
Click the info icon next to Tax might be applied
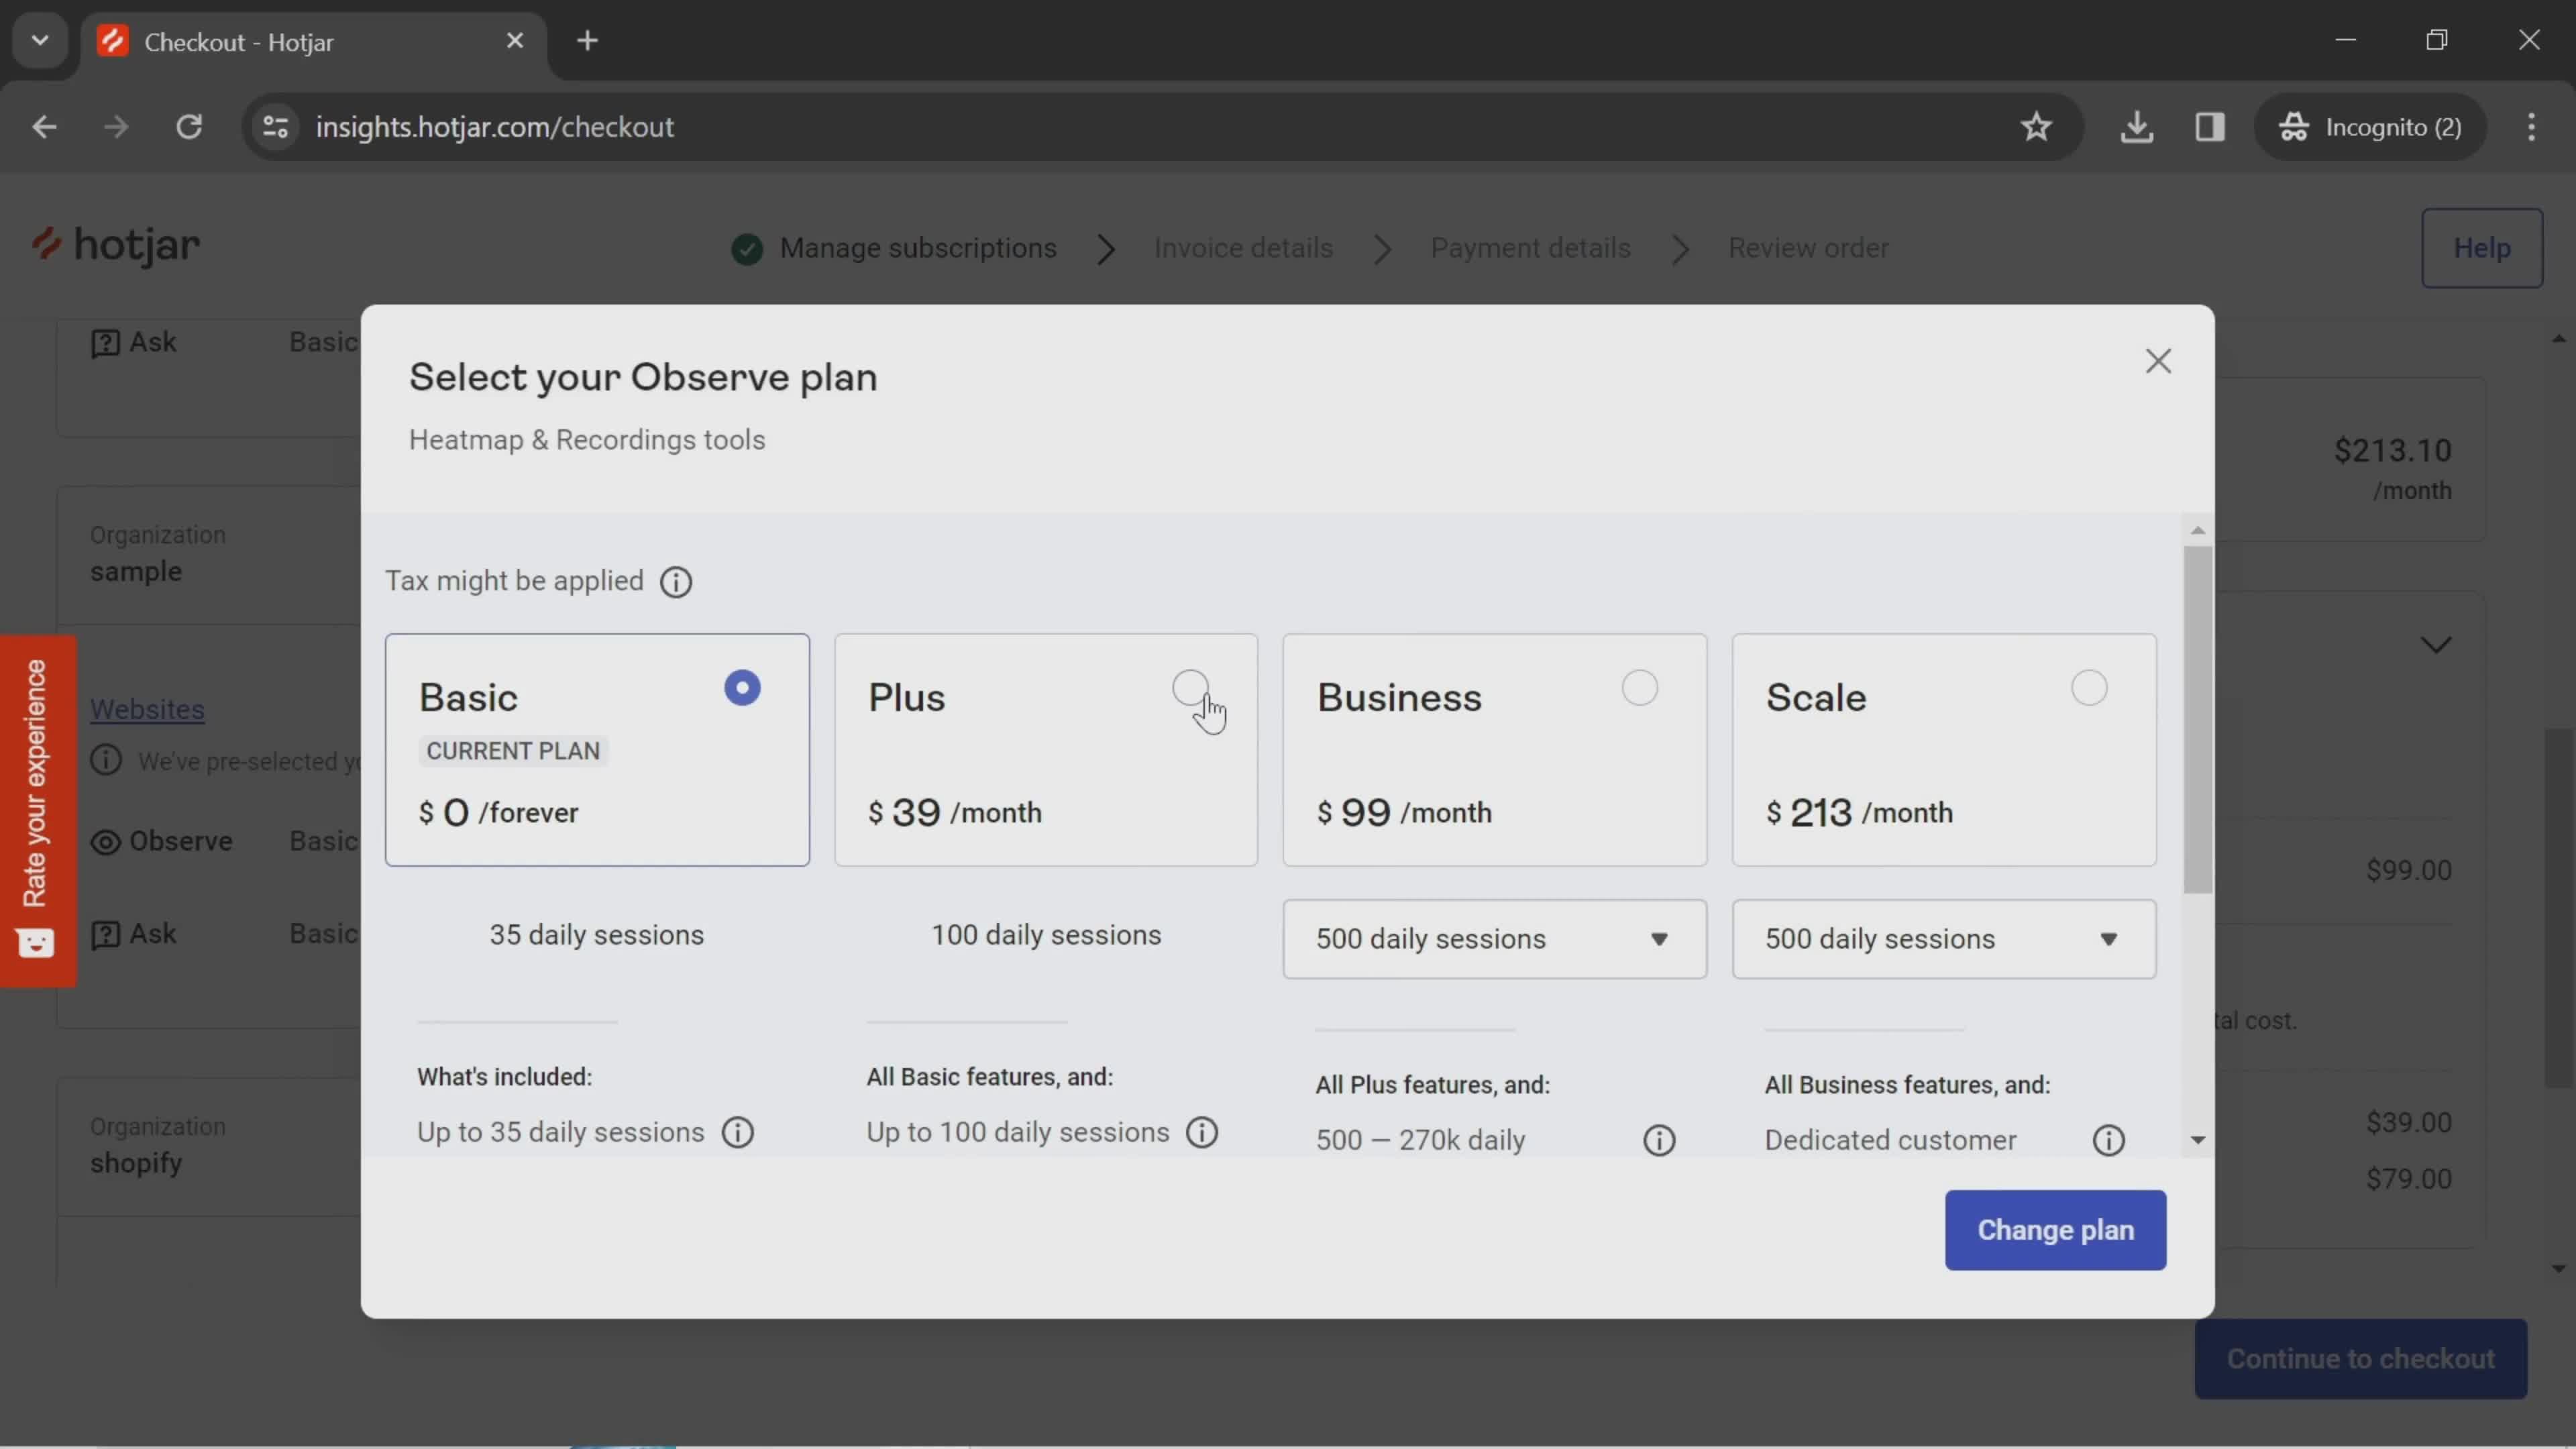coord(676,580)
